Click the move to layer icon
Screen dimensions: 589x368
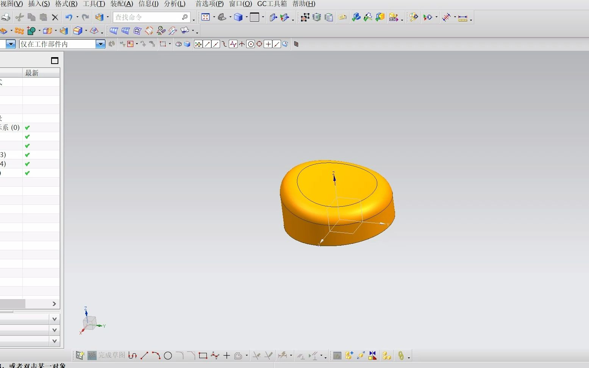(328, 17)
